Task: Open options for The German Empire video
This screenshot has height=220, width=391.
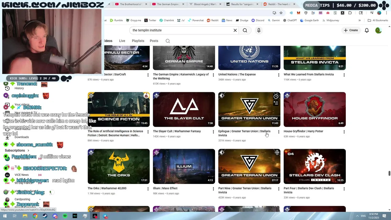Action: point(213,75)
